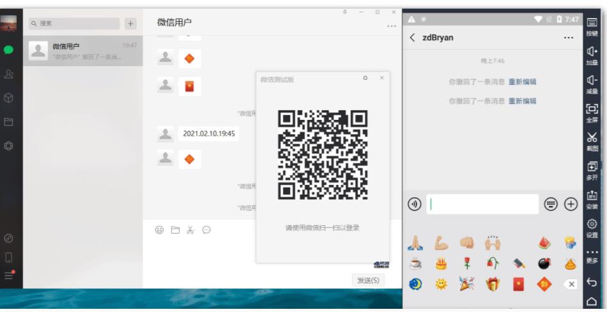Viewport: 607px width, 312px height.
Task: Select the cleaver knife emoji
Action: tap(519, 264)
